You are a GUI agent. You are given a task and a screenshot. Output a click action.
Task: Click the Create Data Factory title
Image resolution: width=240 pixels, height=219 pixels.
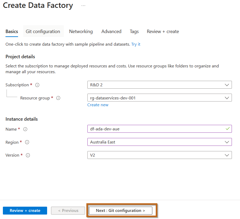pyautogui.click(x=38, y=6)
